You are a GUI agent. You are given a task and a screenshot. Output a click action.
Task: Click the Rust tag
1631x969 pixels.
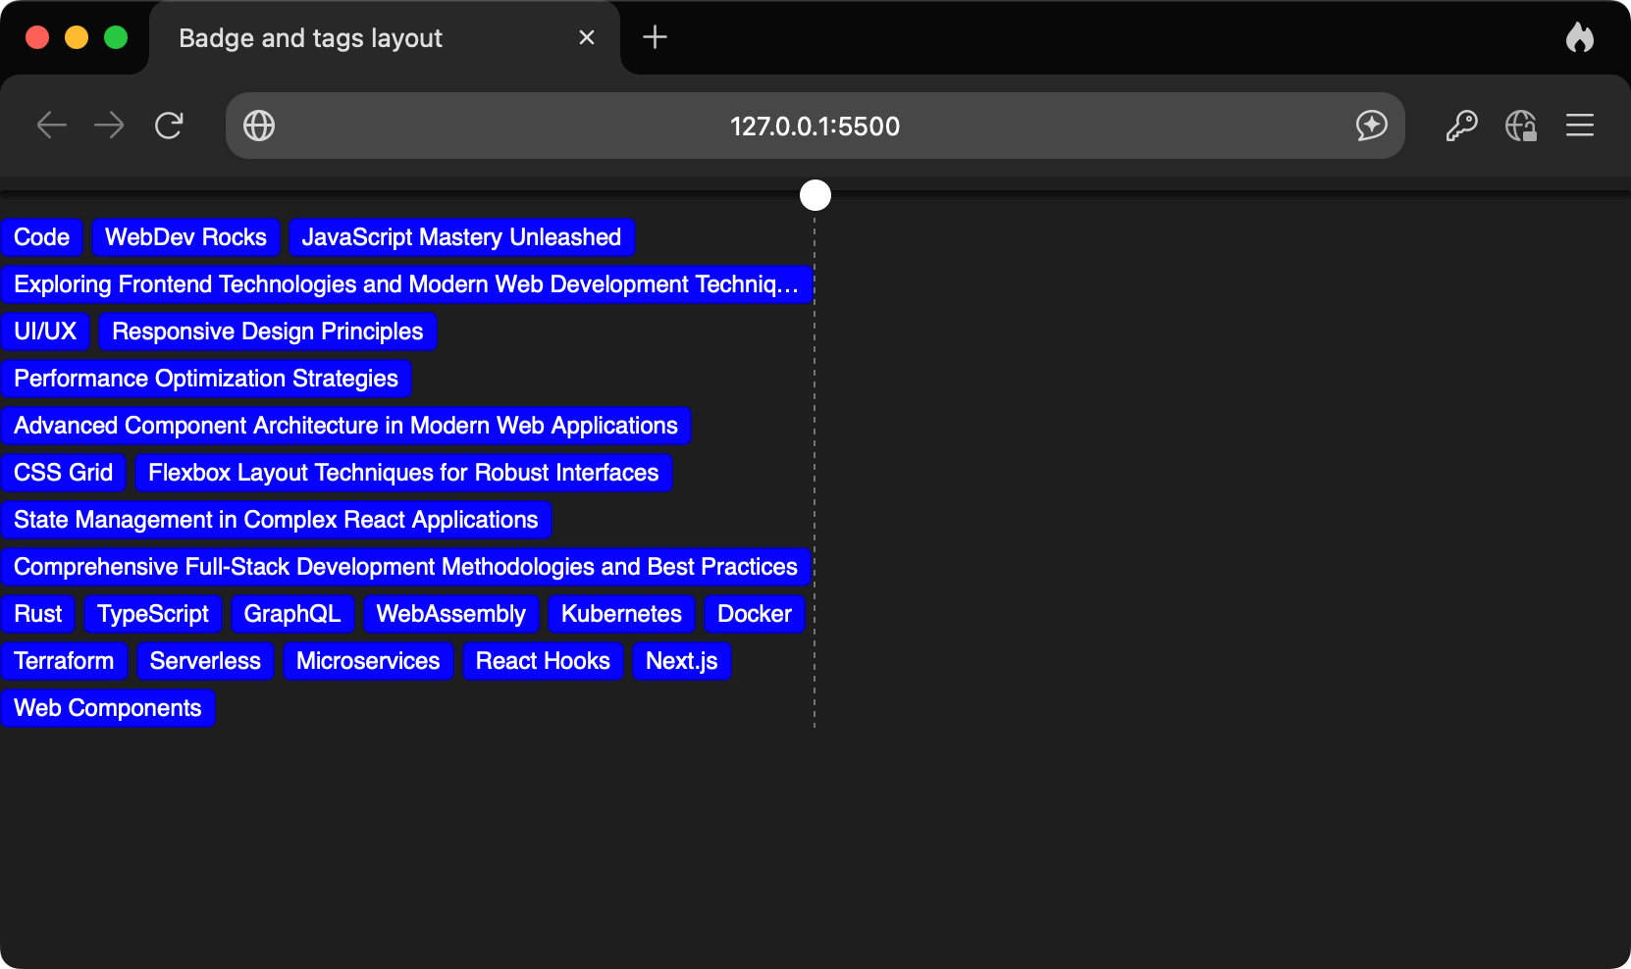tap(38, 614)
